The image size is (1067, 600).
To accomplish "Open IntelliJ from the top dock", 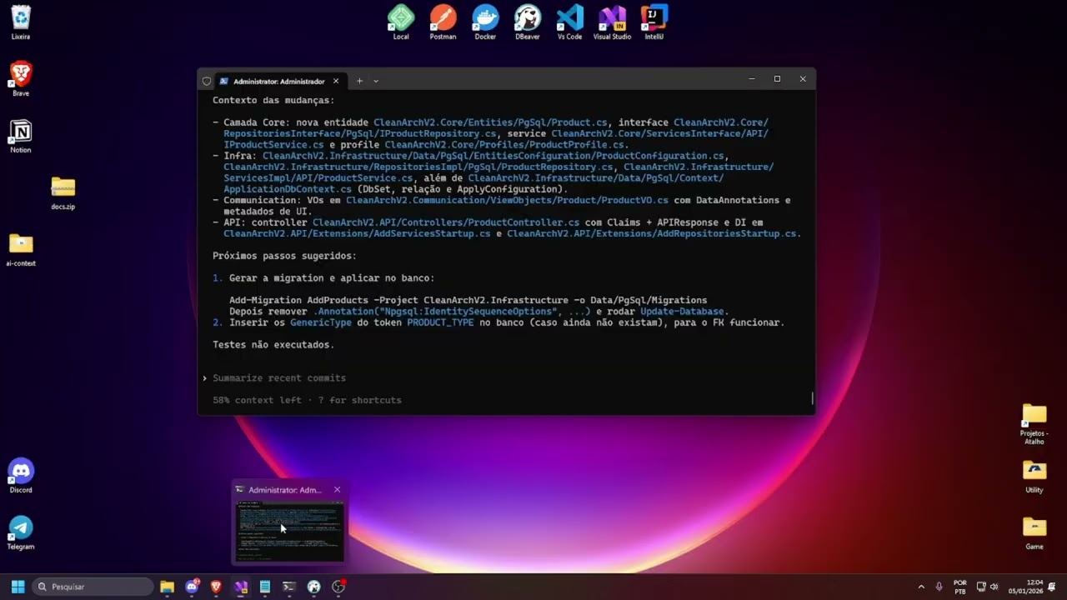I will [x=654, y=22].
